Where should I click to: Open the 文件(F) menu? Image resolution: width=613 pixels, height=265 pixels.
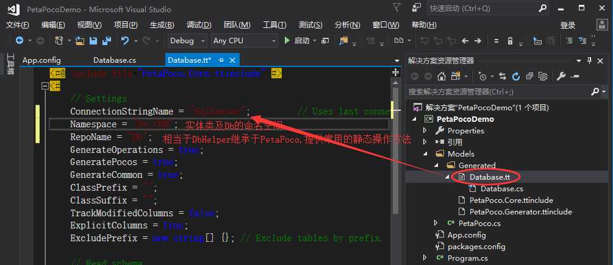point(18,25)
